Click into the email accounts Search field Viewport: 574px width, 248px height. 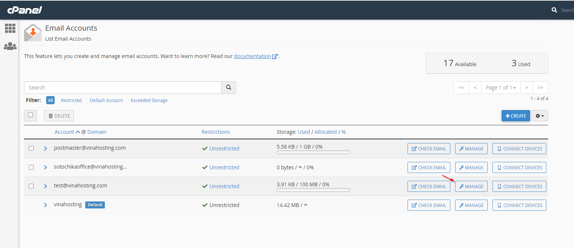point(123,88)
